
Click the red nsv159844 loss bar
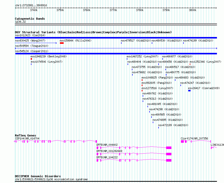[62, 43]
